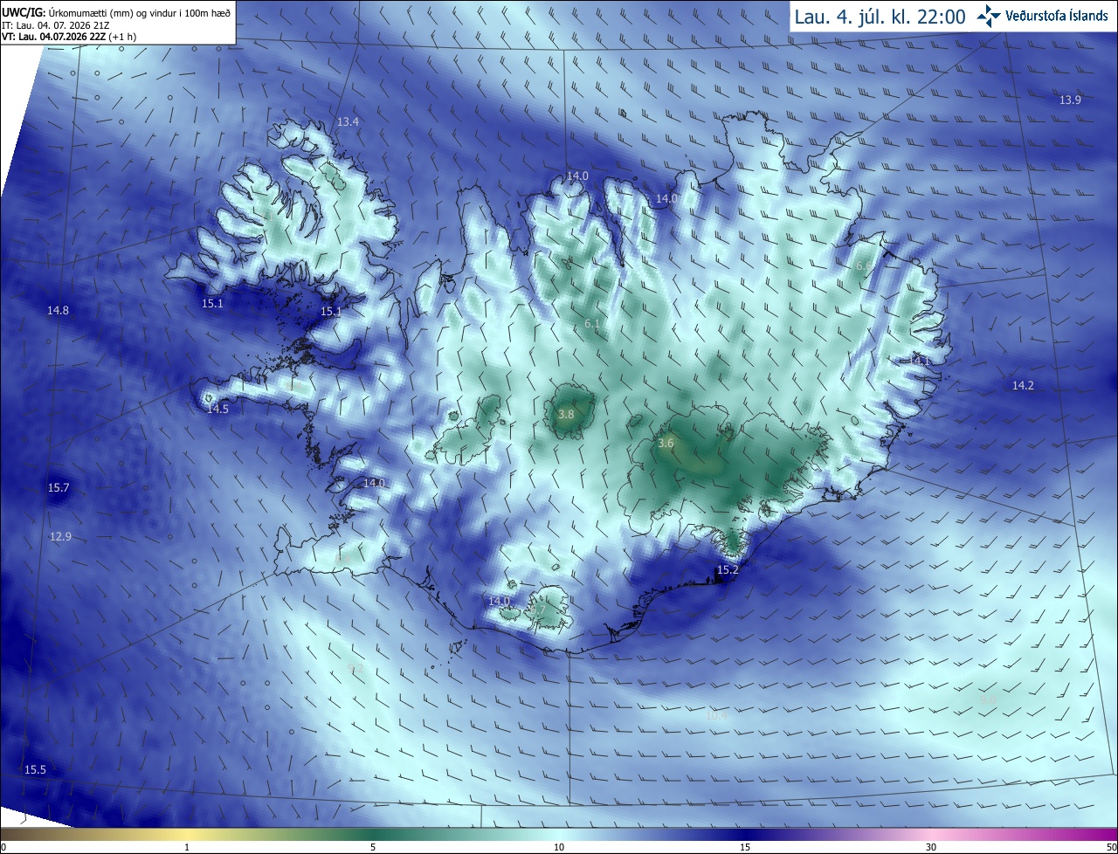Click the 13.4 label north of the Westfjords

348,121
